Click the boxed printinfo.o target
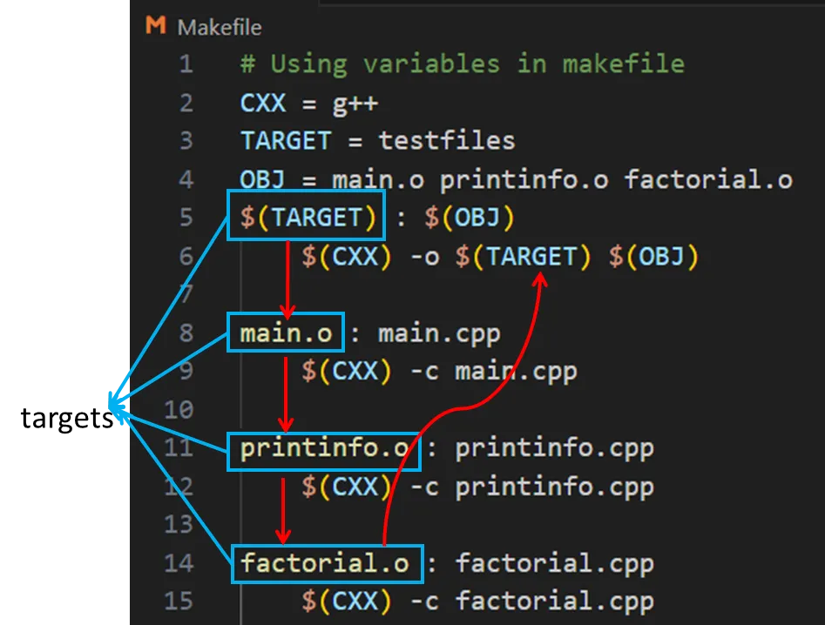825x625 pixels. click(324, 449)
